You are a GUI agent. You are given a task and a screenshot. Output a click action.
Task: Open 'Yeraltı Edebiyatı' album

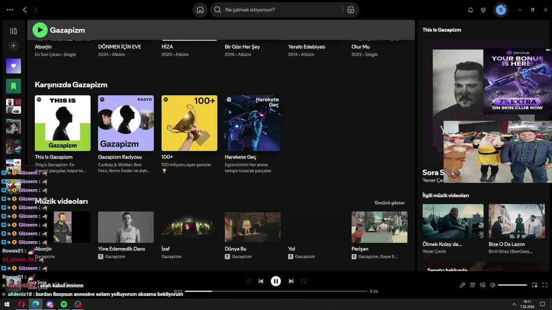click(307, 46)
